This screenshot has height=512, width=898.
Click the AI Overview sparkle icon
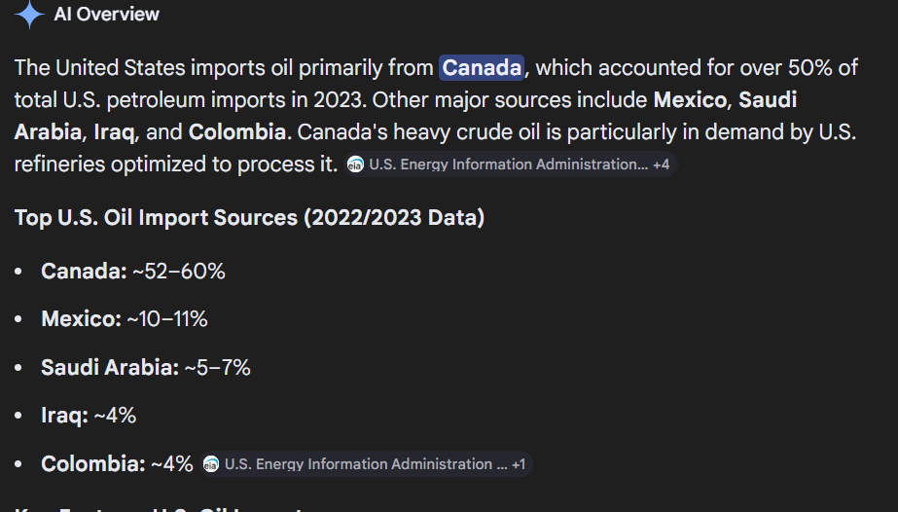click(29, 14)
